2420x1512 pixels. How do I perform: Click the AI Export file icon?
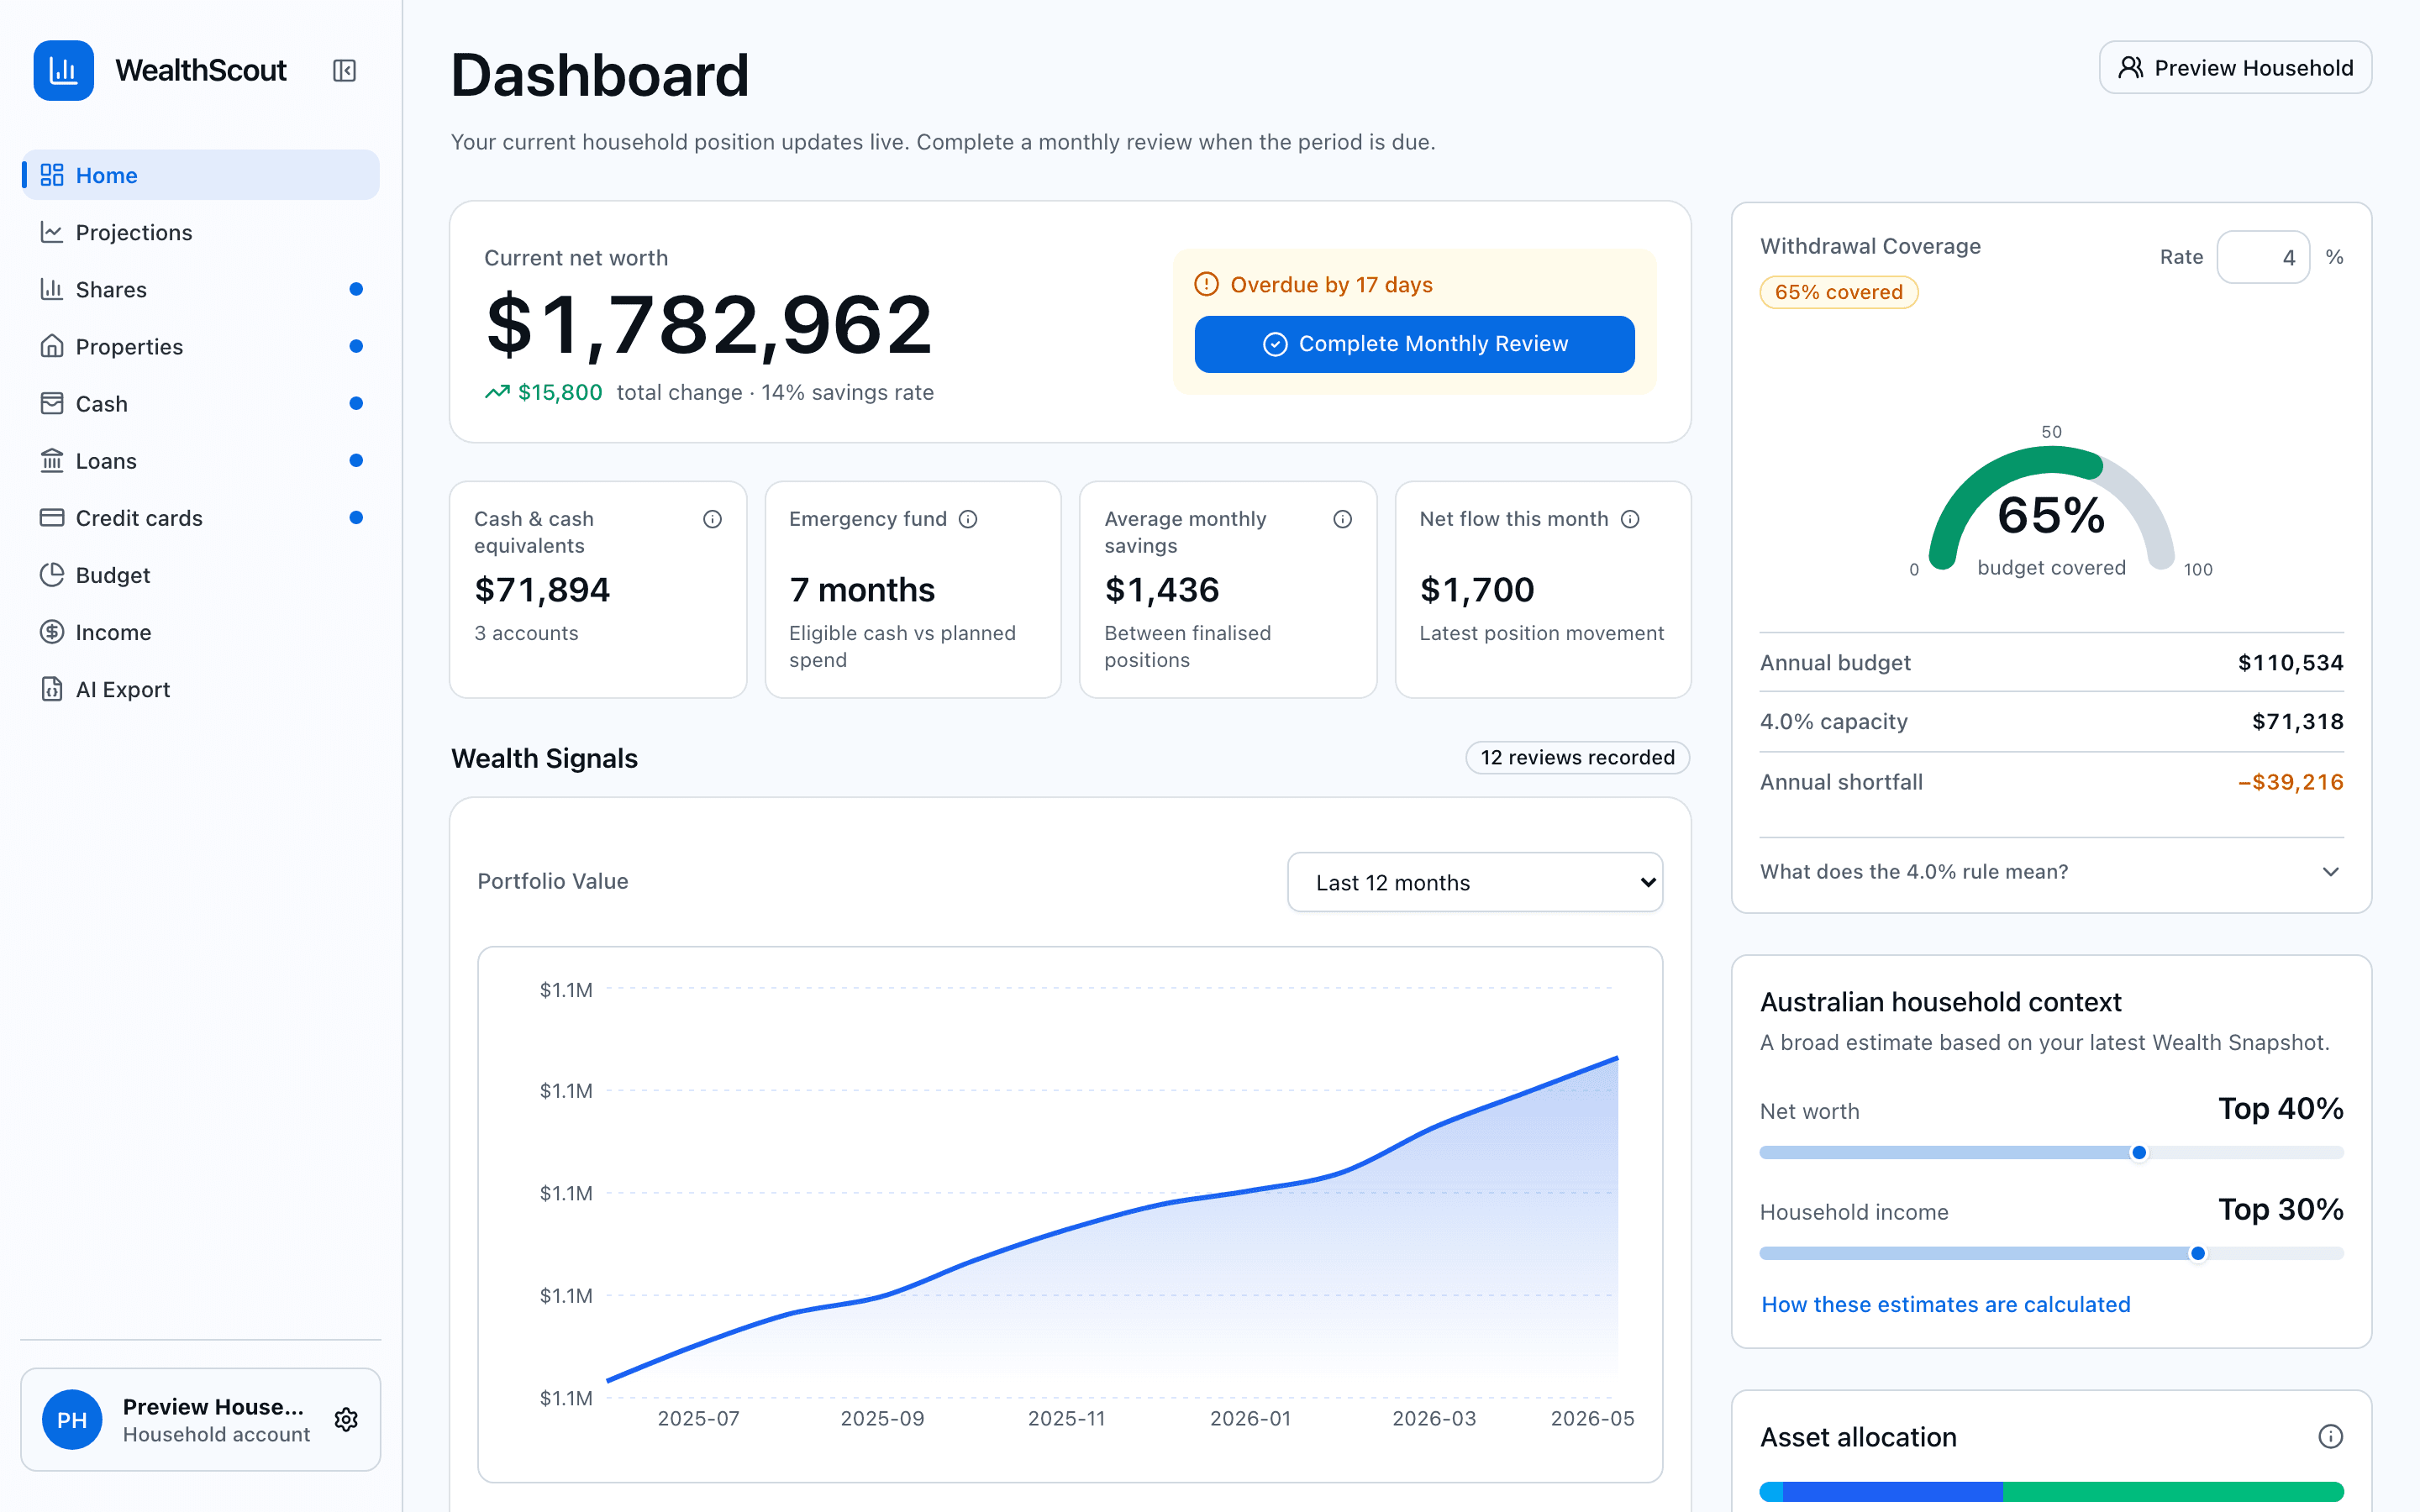(52, 689)
